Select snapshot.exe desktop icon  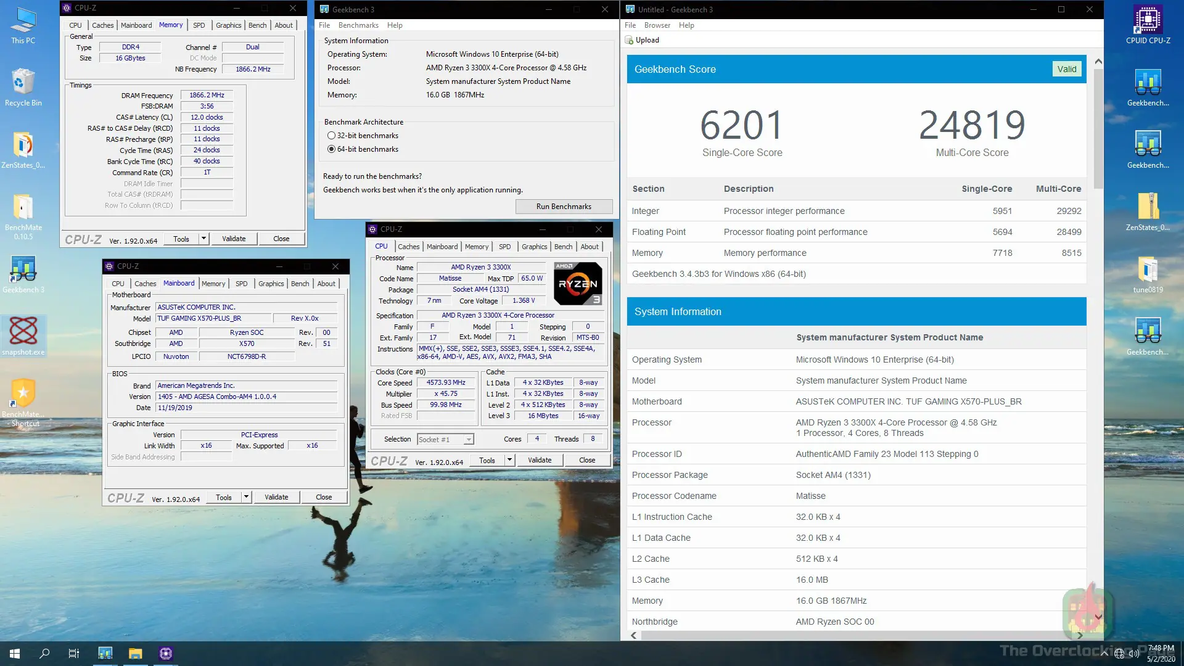tap(23, 336)
